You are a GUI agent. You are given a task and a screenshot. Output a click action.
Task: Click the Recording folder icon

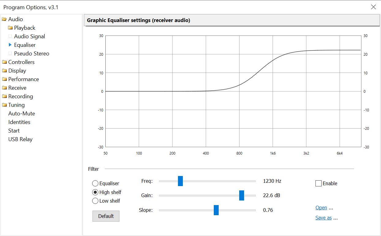[4, 96]
